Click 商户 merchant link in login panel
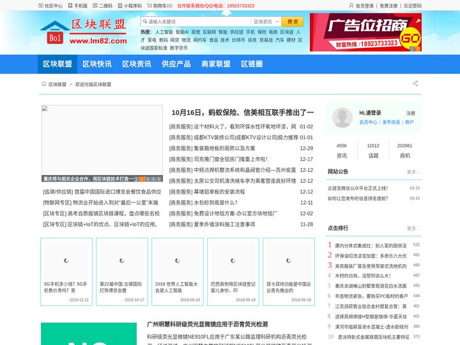 (x=410, y=122)
